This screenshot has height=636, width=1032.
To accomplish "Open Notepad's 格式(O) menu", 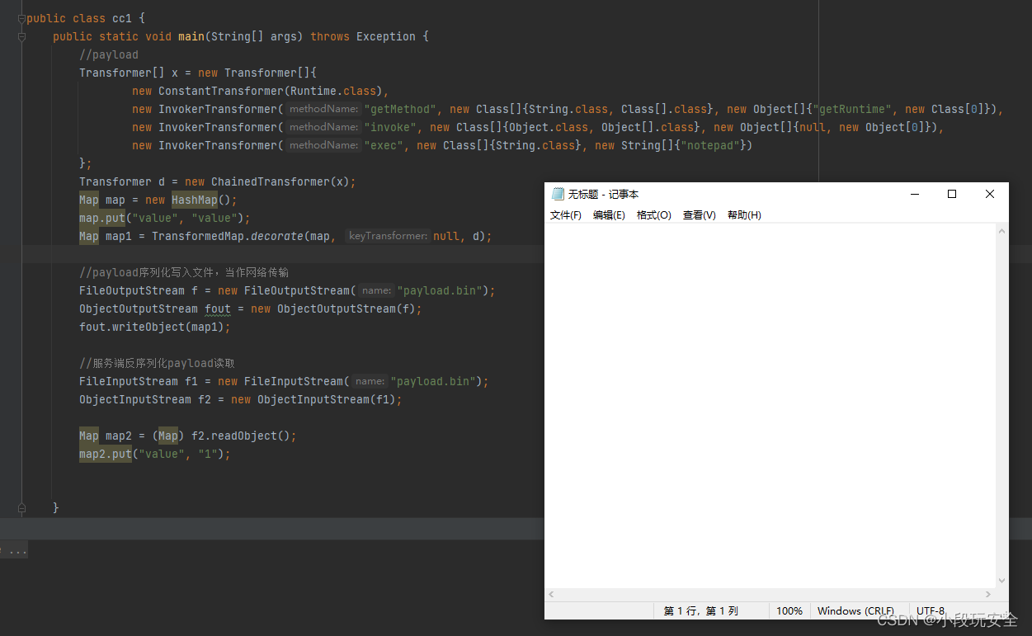I will [654, 215].
